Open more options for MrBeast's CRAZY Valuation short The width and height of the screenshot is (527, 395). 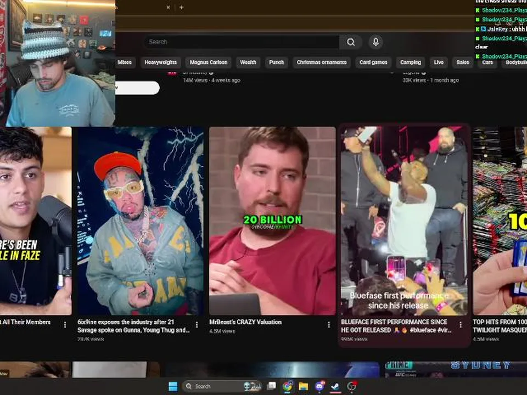click(x=329, y=325)
